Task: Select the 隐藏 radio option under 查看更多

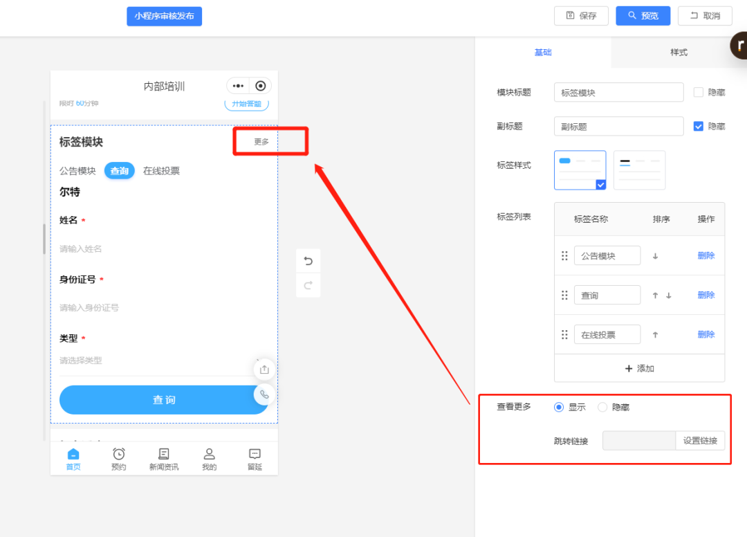Action: (602, 407)
